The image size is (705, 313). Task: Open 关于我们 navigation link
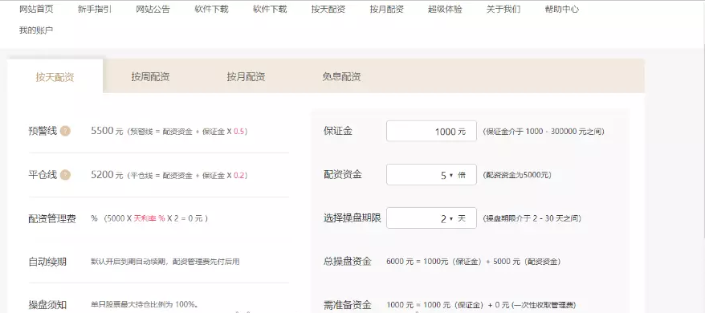(503, 9)
